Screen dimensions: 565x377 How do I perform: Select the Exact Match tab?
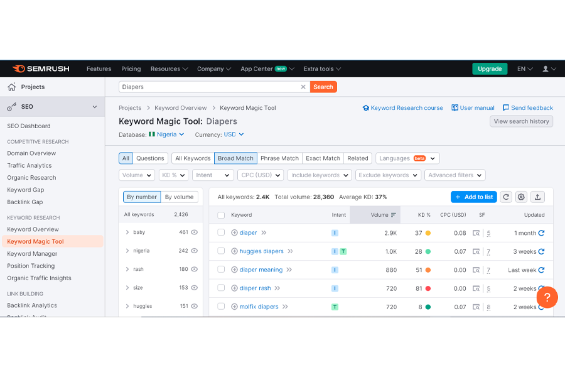pyautogui.click(x=323, y=158)
